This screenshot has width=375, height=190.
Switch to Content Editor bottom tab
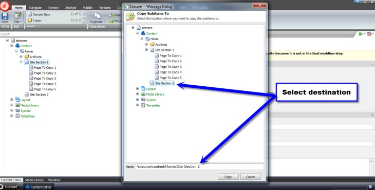point(11,180)
